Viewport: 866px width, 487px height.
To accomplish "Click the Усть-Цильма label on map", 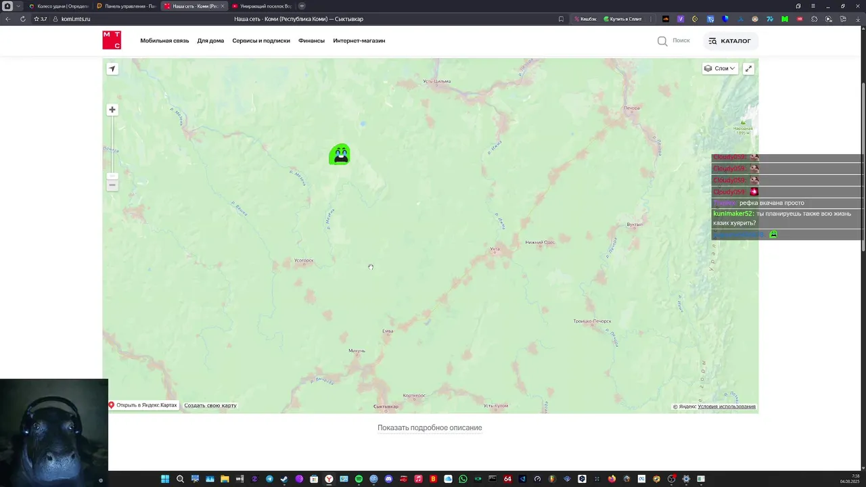I will pos(436,81).
